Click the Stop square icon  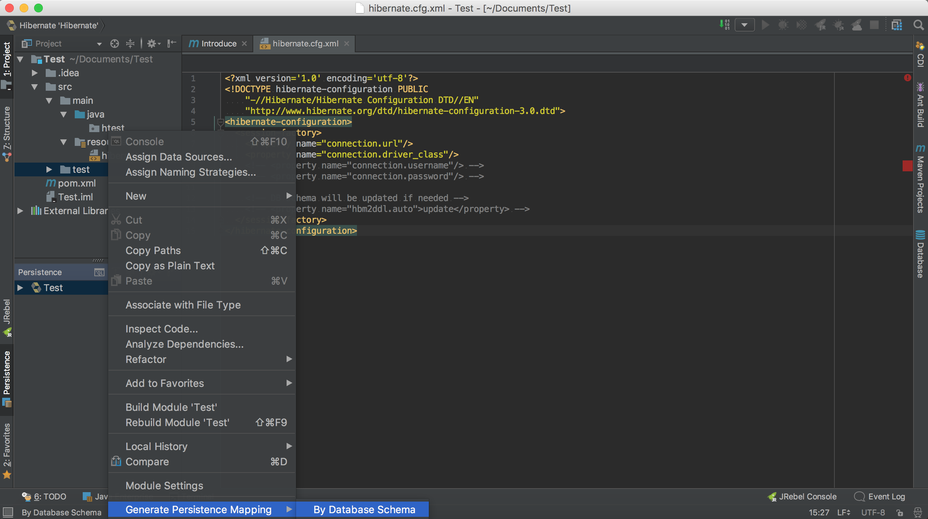pyautogui.click(x=874, y=25)
